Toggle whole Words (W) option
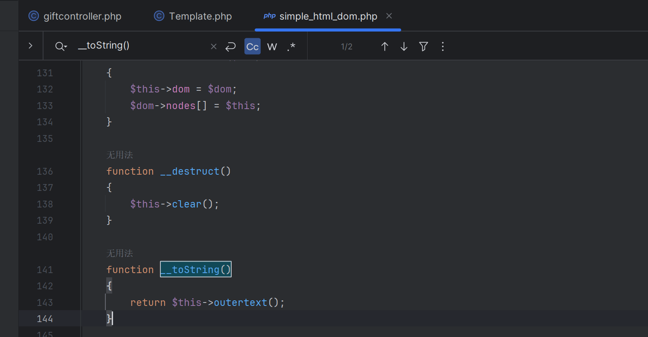 click(x=272, y=46)
